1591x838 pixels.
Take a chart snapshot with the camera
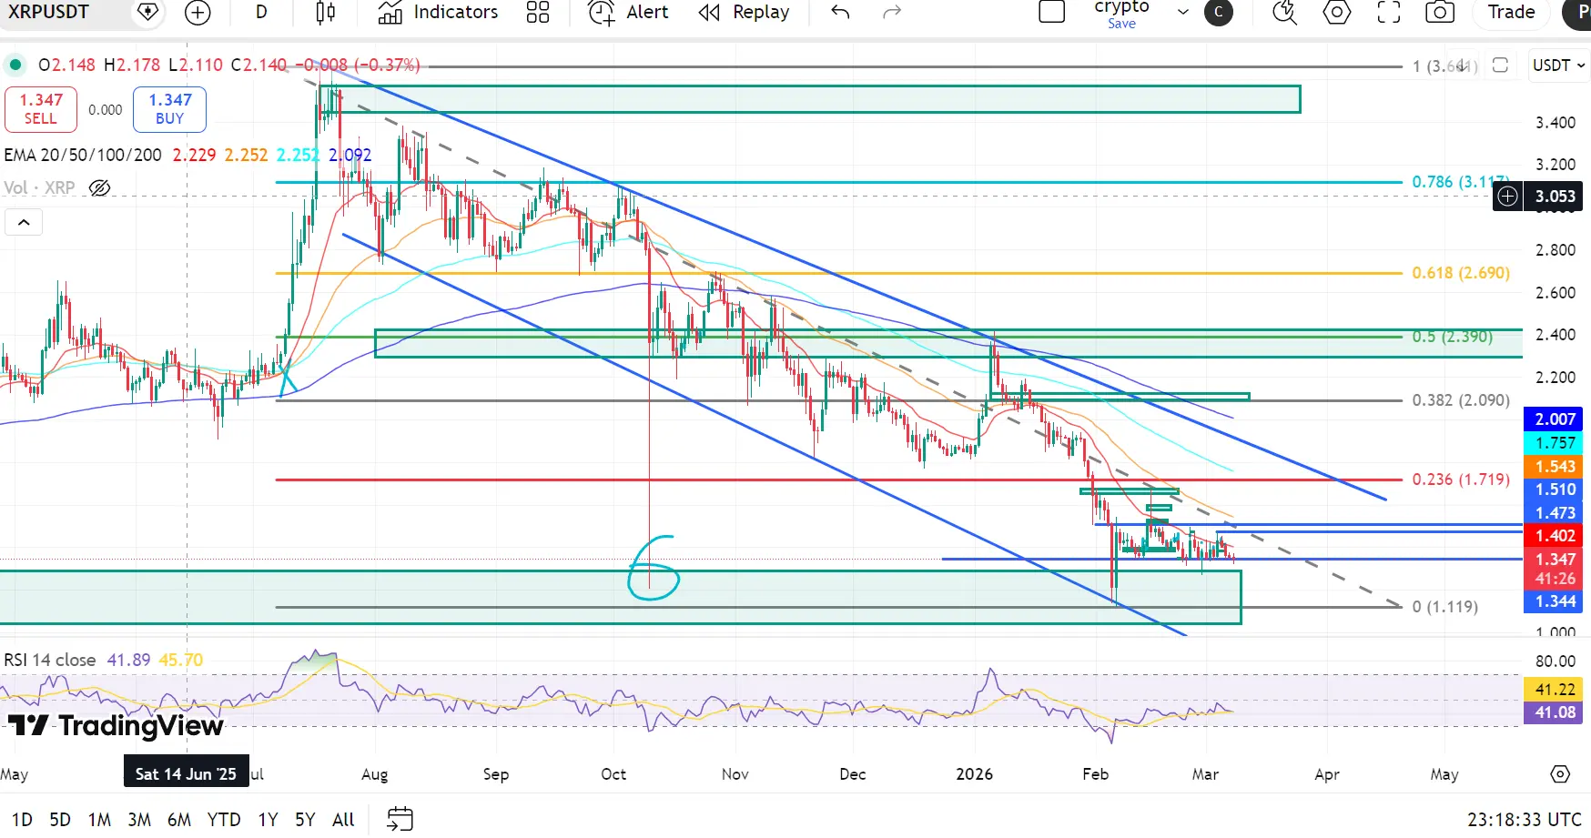pyautogui.click(x=1440, y=12)
